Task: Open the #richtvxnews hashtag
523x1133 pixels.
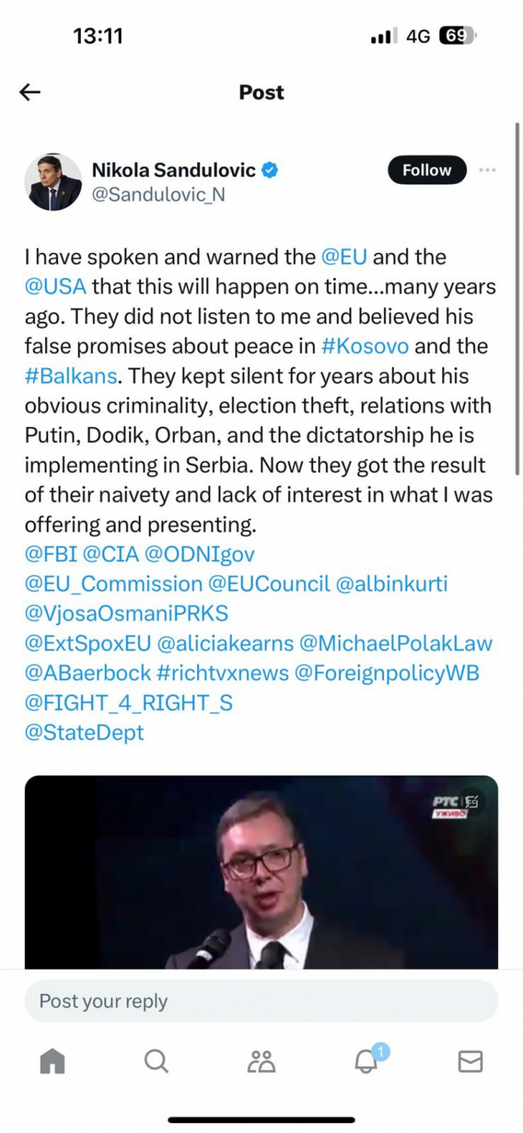Action: coord(223,673)
